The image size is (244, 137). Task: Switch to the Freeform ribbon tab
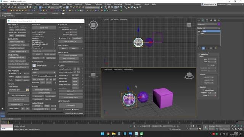(x=18, y=13)
